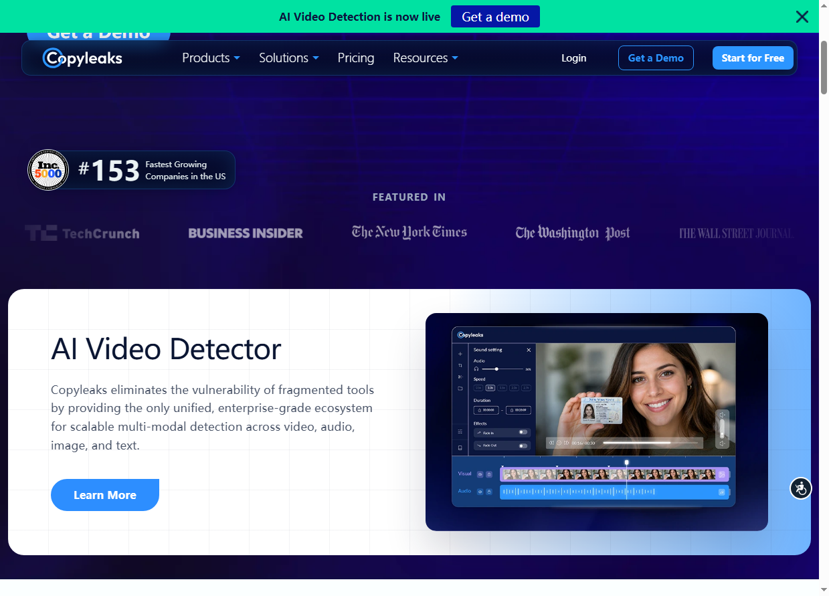Open the accessibility widget icon
The height and width of the screenshot is (596, 829).
[x=801, y=488]
